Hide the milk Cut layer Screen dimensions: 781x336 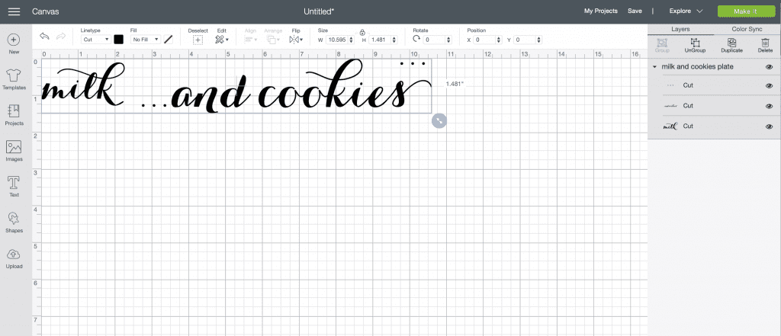point(769,126)
